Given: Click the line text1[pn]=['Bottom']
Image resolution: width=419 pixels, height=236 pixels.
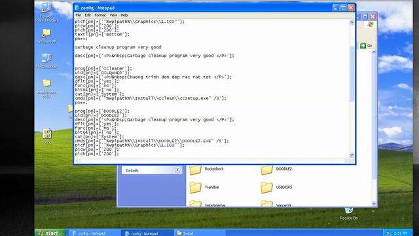Looking at the screenshot, I should pyautogui.click(x=102, y=34).
